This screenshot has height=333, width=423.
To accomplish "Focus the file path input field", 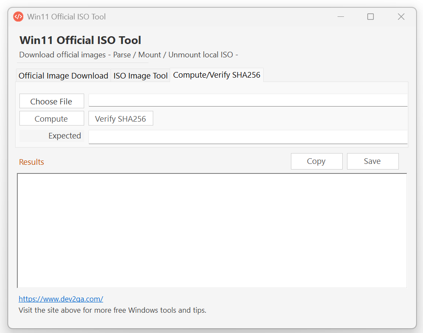I will tap(248, 101).
